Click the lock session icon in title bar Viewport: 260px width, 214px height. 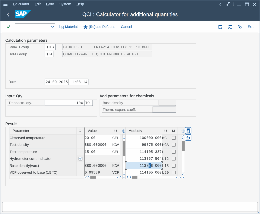[x=228, y=4]
